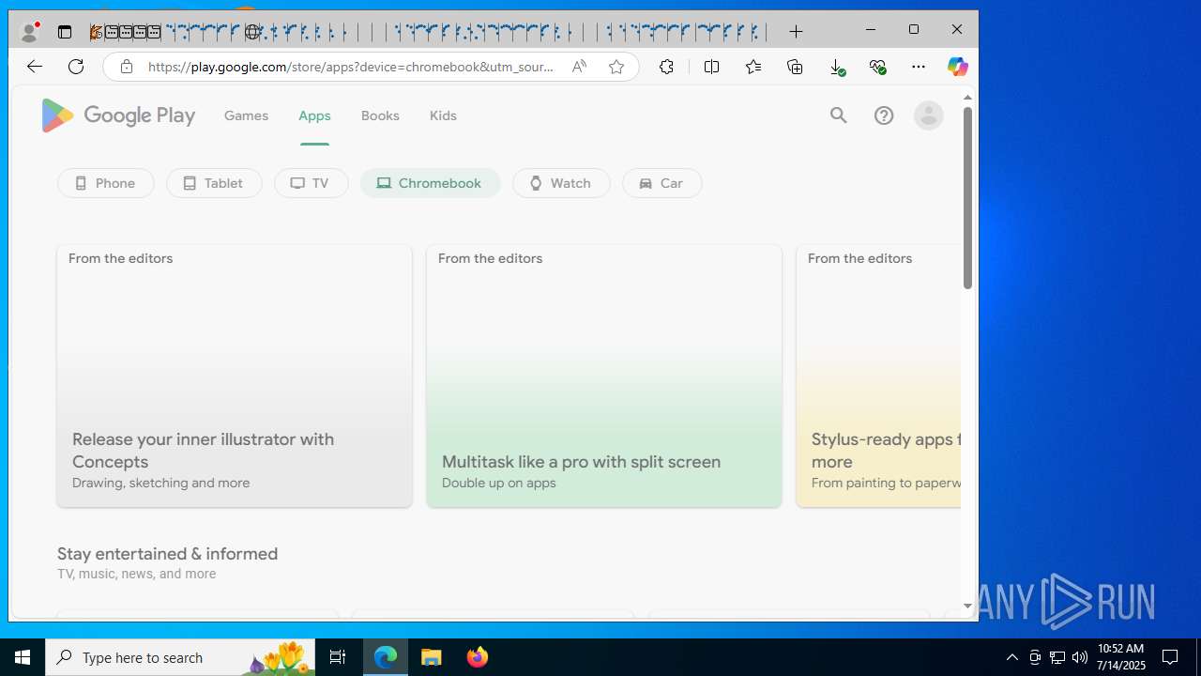Open the Stylus-ready apps card
This screenshot has height=676, width=1201.
878,376
